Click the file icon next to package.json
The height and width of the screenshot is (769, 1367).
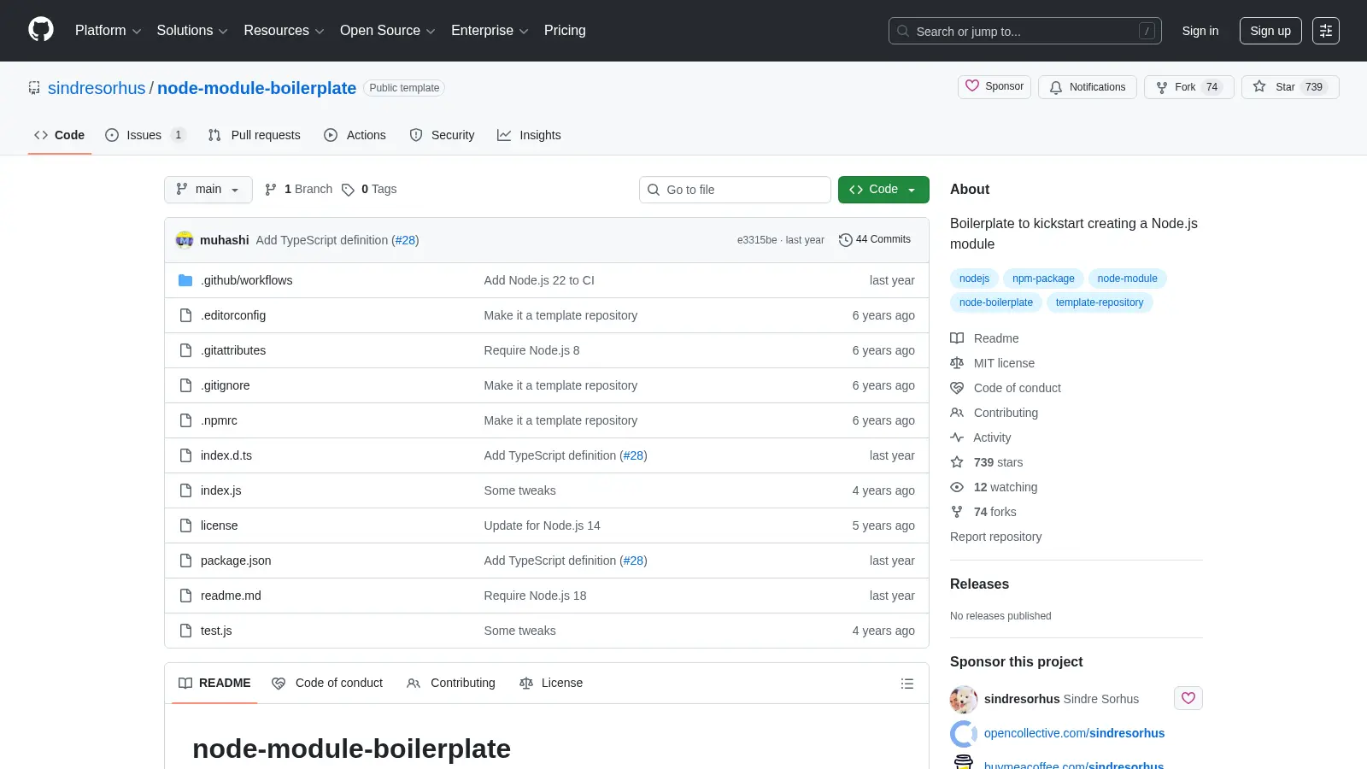[185, 561]
